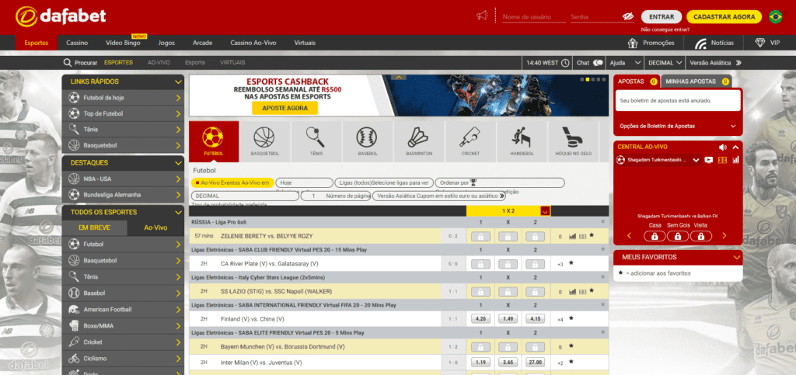Screen dimensions: 796x375
Task: Select the 27.00 Juventus odds
Action: tap(535, 363)
